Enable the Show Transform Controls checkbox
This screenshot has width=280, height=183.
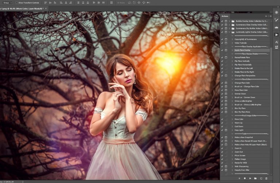click(x=16, y=3)
